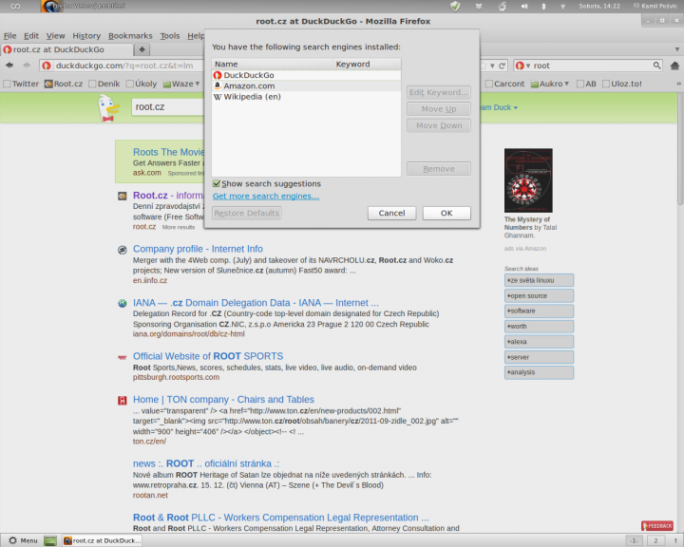This screenshot has width=684, height=547.
Task: Click the DuckDuckGo site icon in address bar
Action: pos(47,66)
